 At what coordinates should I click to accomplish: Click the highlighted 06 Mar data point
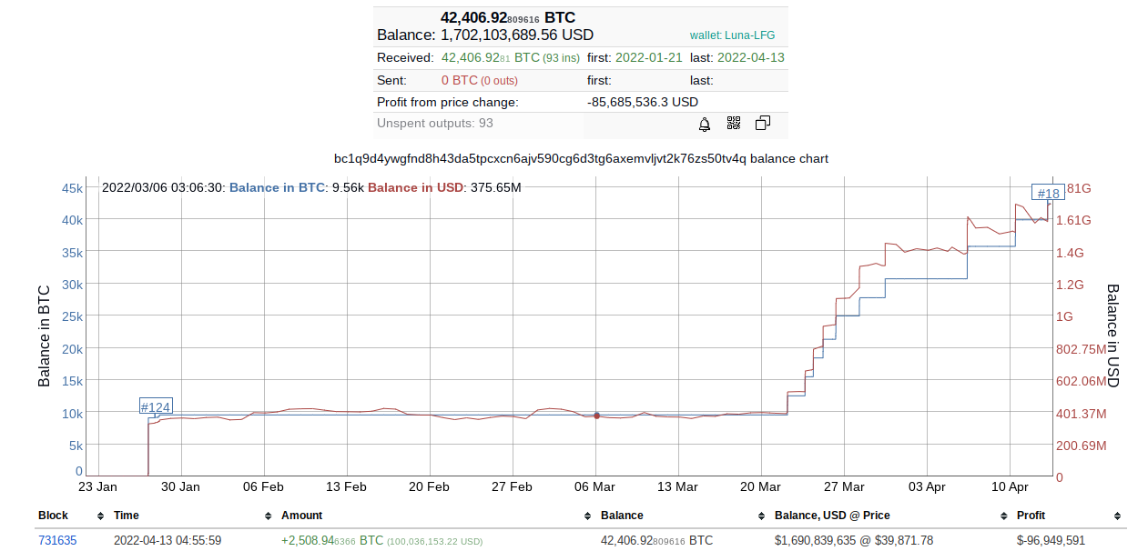point(596,416)
